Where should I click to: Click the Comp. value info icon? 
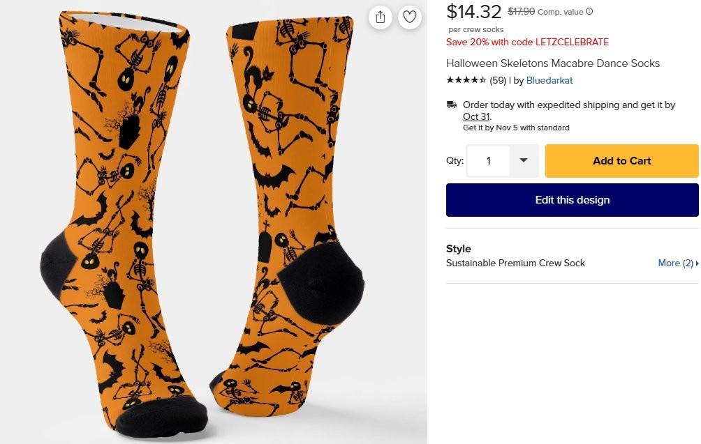pyautogui.click(x=589, y=11)
